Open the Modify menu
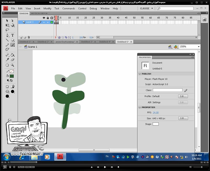The image size is (210, 171). point(47,8)
